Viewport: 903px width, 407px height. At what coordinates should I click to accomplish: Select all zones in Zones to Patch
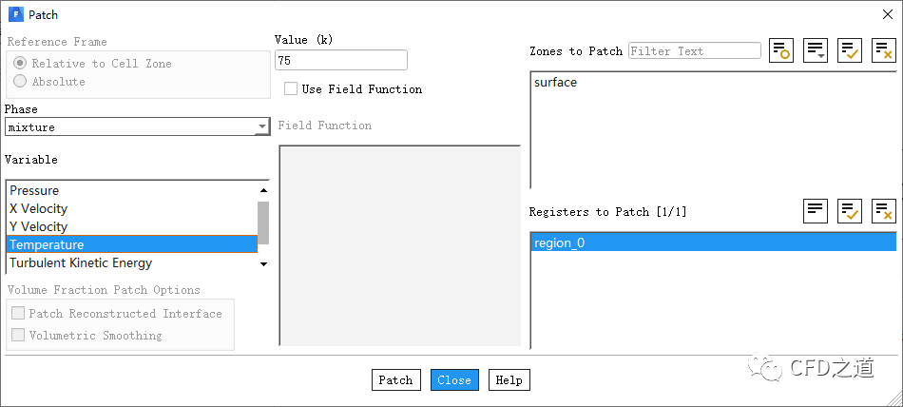850,51
